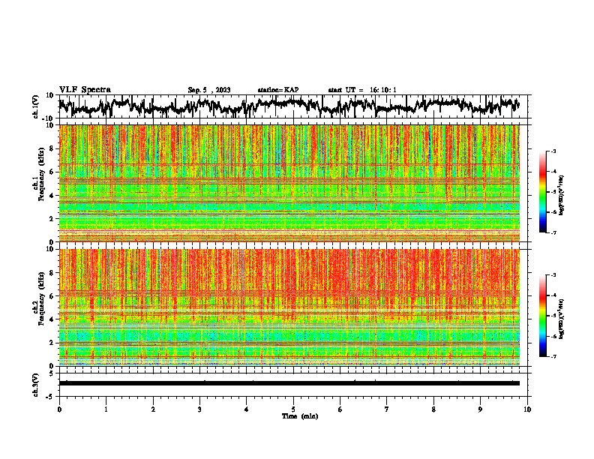Click the ch.2 "Frequency (kHz)" axis label
The width and height of the screenshot is (594, 459).
(41, 298)
